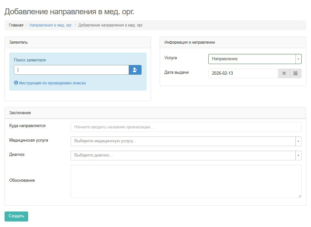Open Направления в мед. орг. breadcrumb item
Image resolution: width=311 pixels, height=227 pixels.
tap(50, 25)
